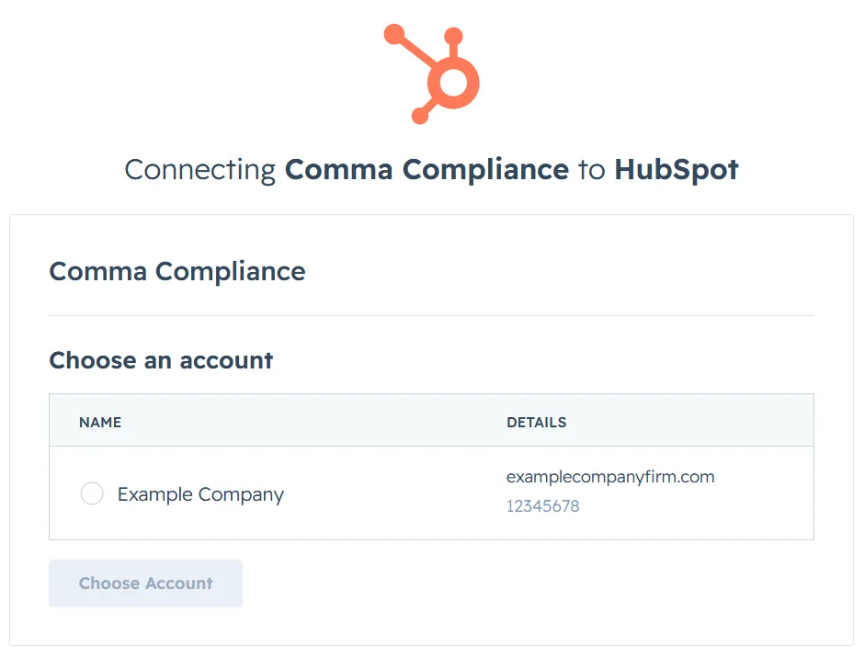Select the Example Company radio button
This screenshot has width=865, height=657.
pos(92,493)
